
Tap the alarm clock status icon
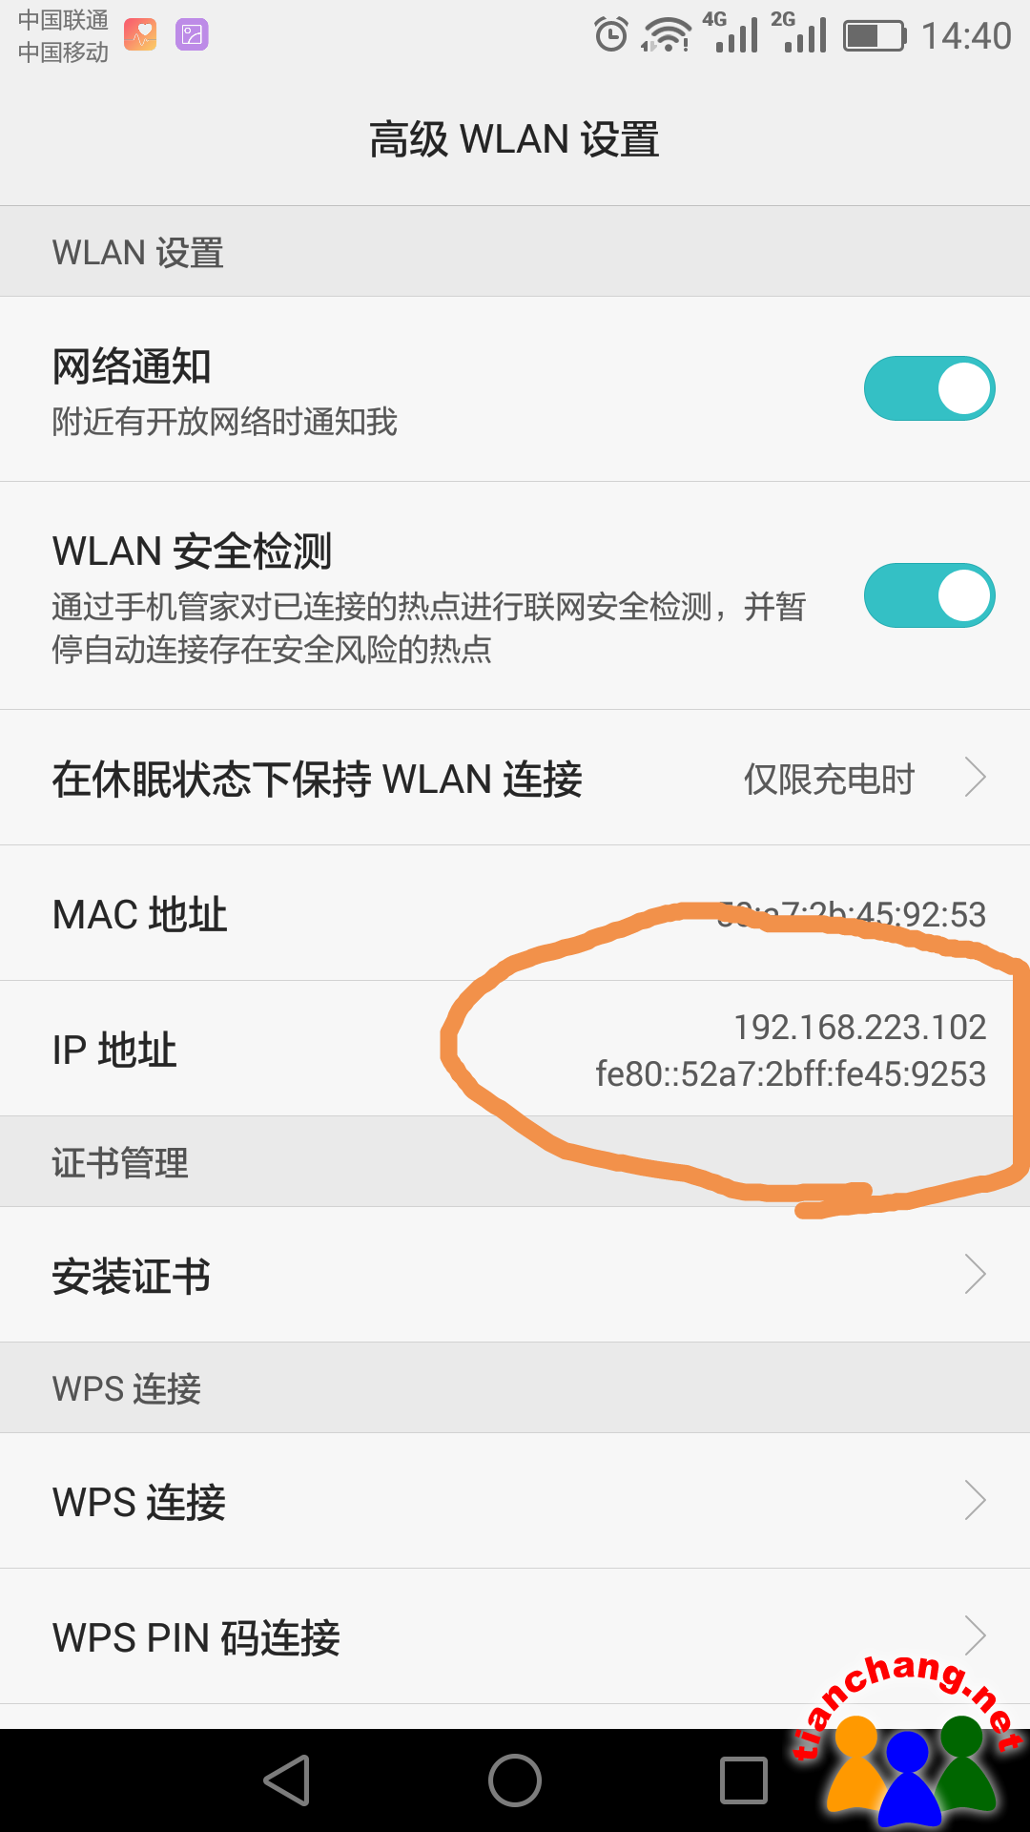click(611, 35)
